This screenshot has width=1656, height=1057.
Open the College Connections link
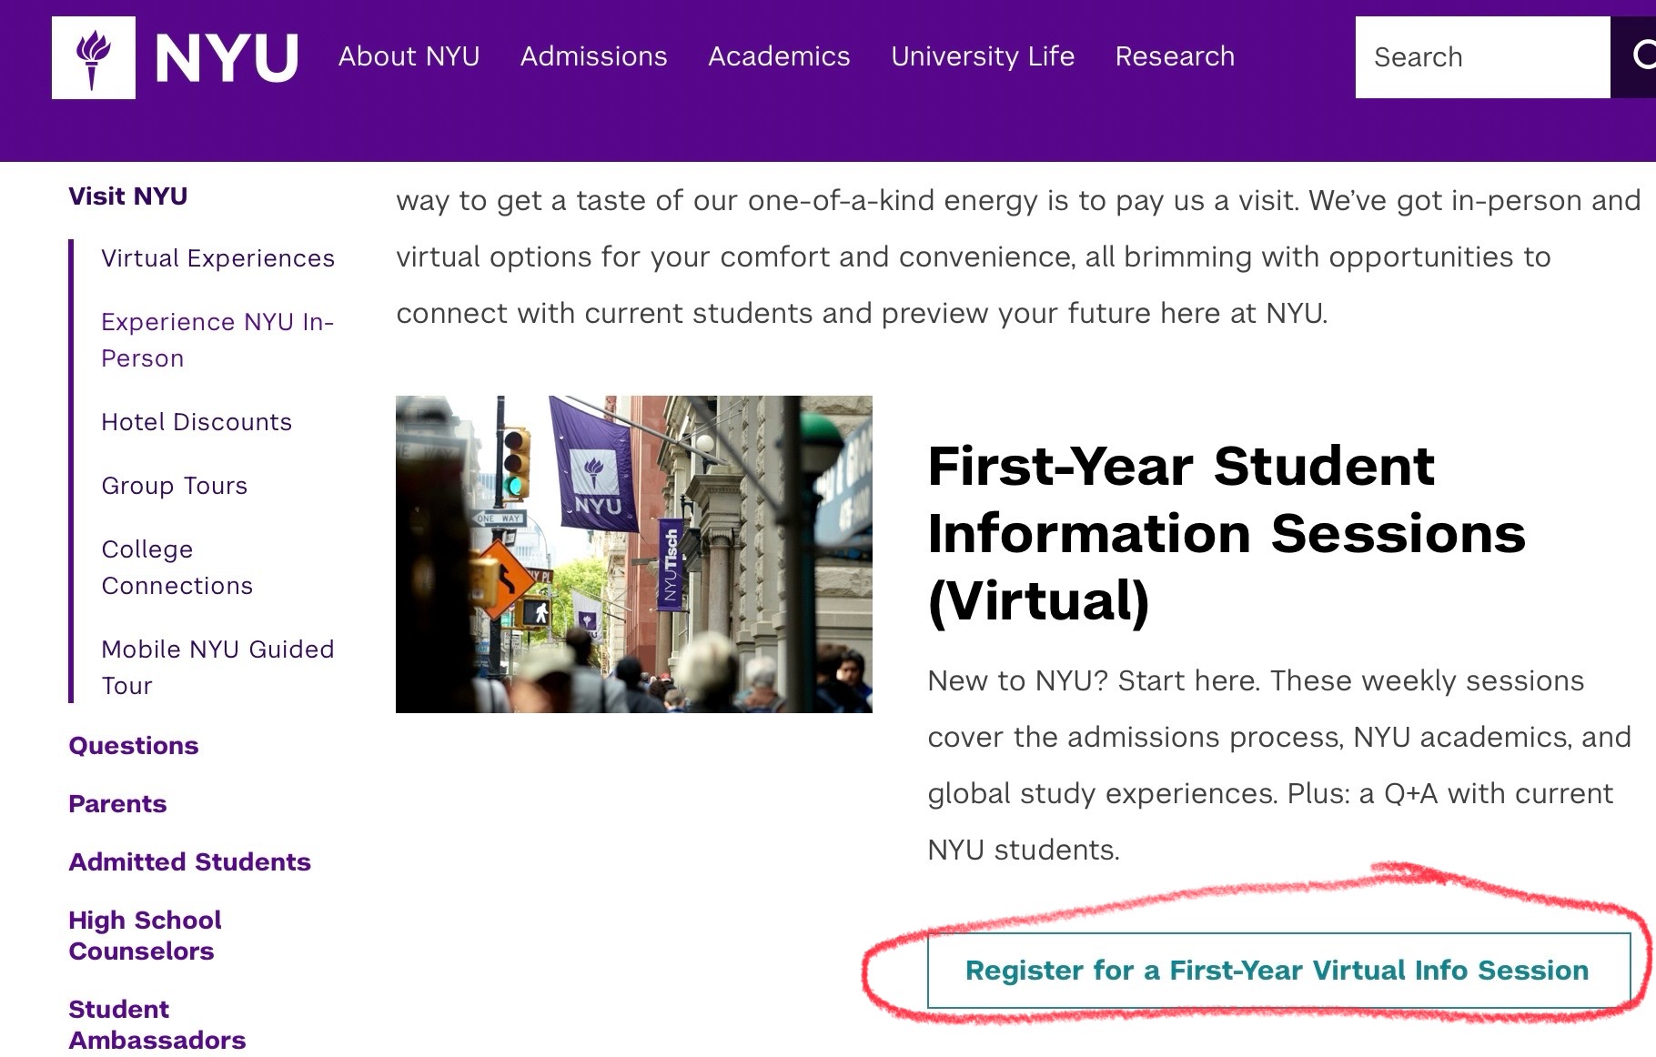[x=177, y=568]
